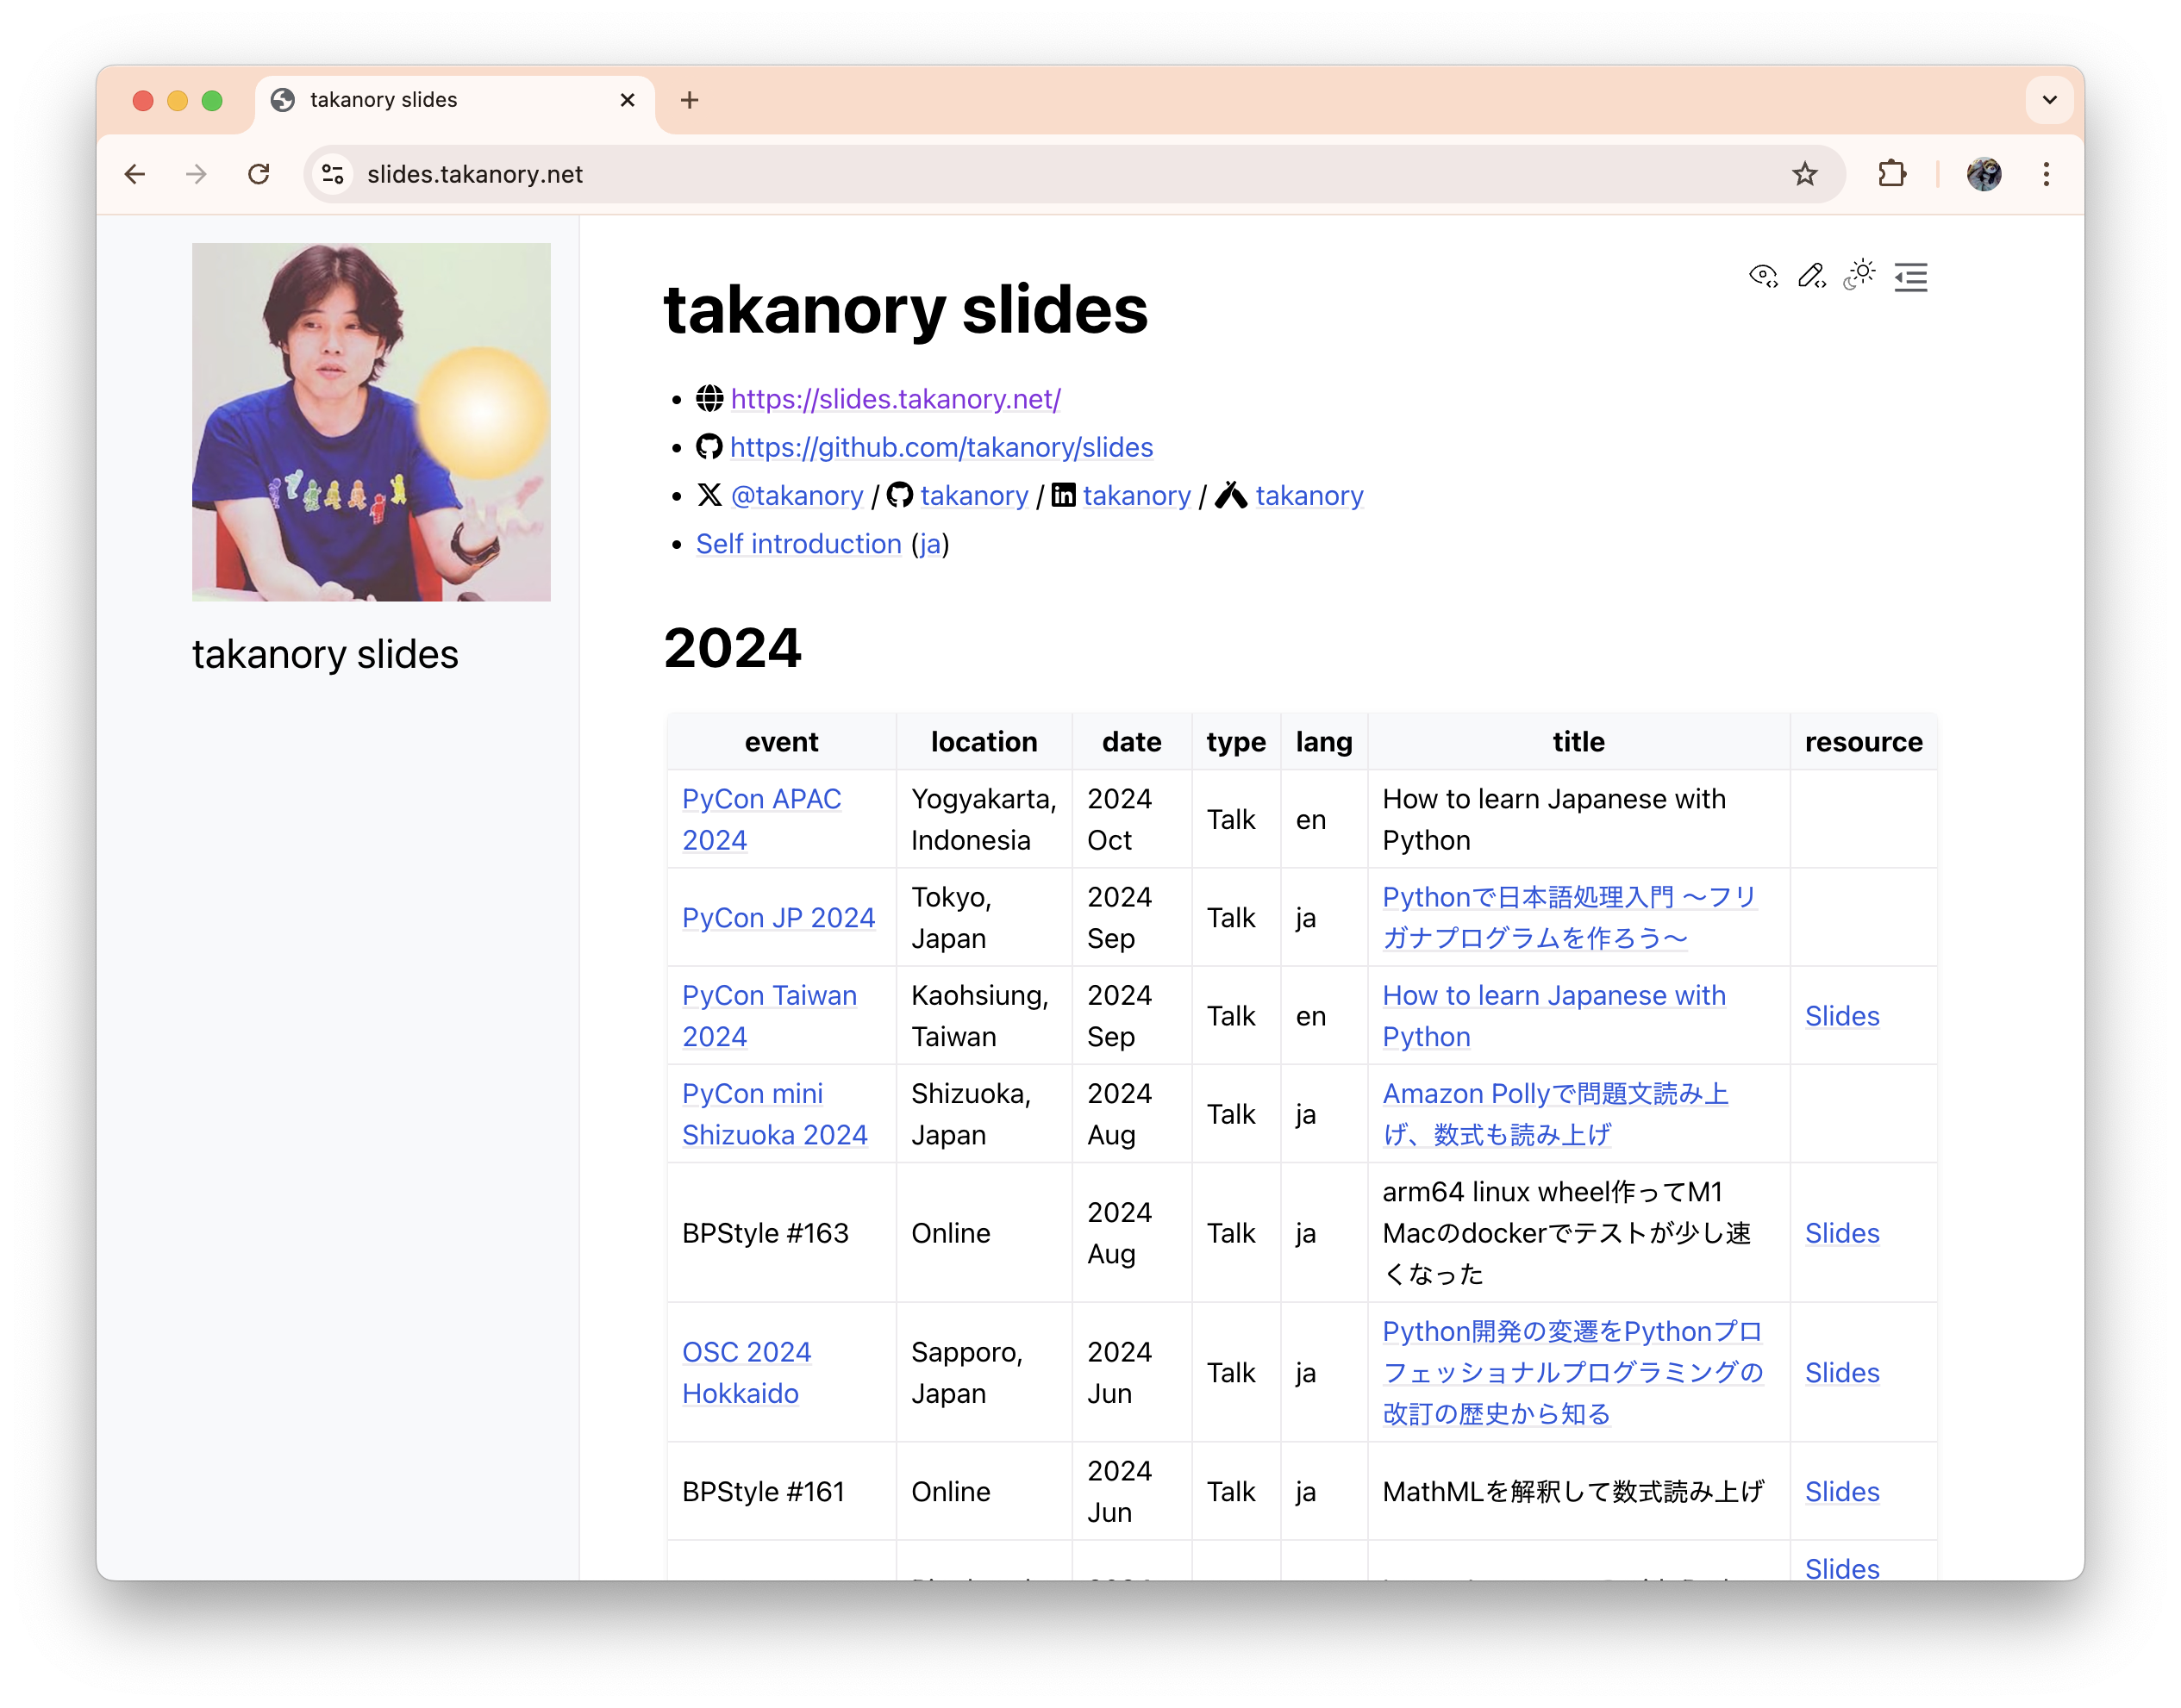Click the Untappd bottles icon before takanory

click(1233, 495)
